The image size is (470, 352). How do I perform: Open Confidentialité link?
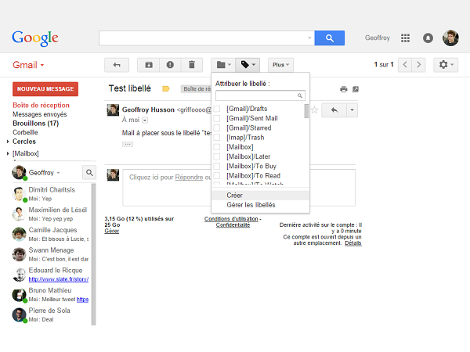point(233,224)
